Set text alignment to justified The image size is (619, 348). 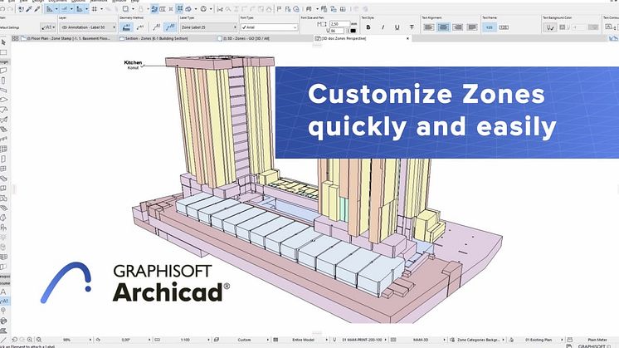[x=472, y=27]
